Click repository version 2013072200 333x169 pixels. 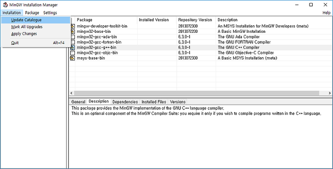pyautogui.click(x=188, y=31)
